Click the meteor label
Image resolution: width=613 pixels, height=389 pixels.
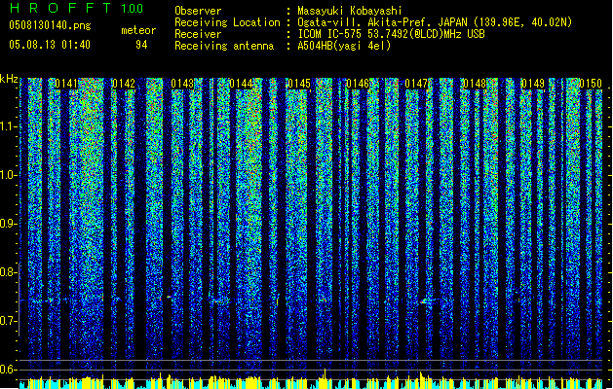[138, 30]
